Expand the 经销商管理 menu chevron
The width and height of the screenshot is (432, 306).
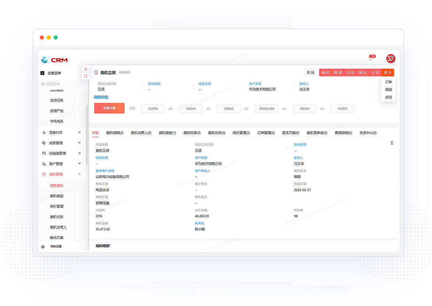coord(79,153)
